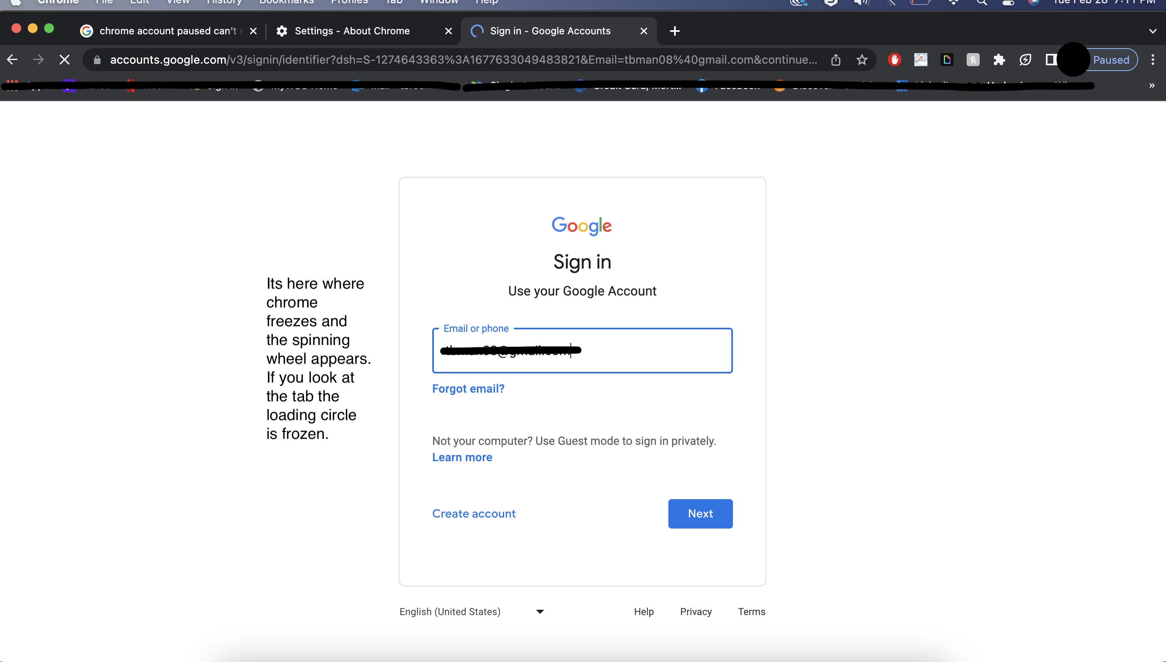
Task: Expand the tab search chevron
Action: point(1153,31)
